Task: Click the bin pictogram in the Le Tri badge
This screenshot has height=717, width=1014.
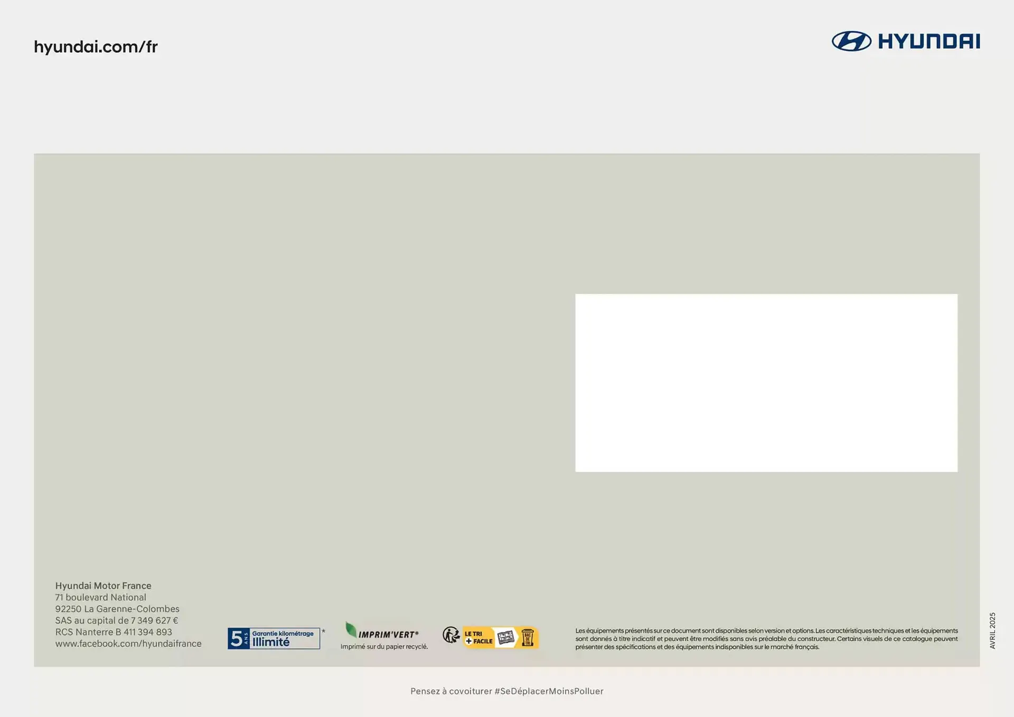Action: [528, 637]
